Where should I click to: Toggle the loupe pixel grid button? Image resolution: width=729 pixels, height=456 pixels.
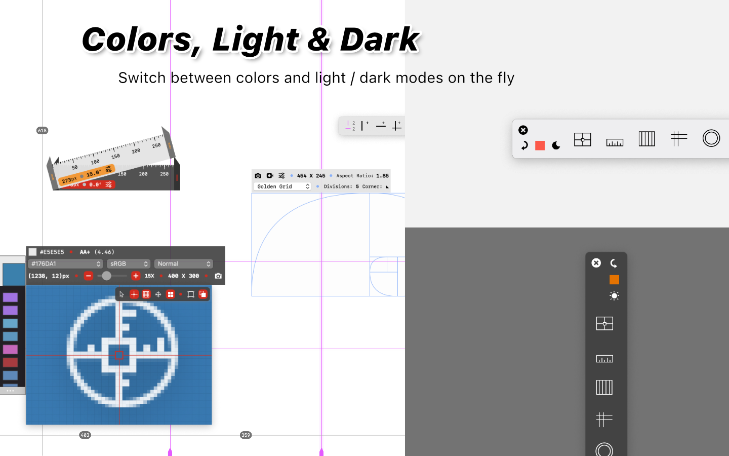146,294
